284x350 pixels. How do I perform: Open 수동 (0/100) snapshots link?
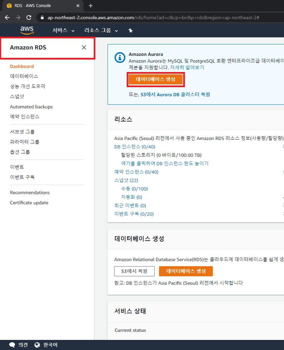[x=134, y=189]
